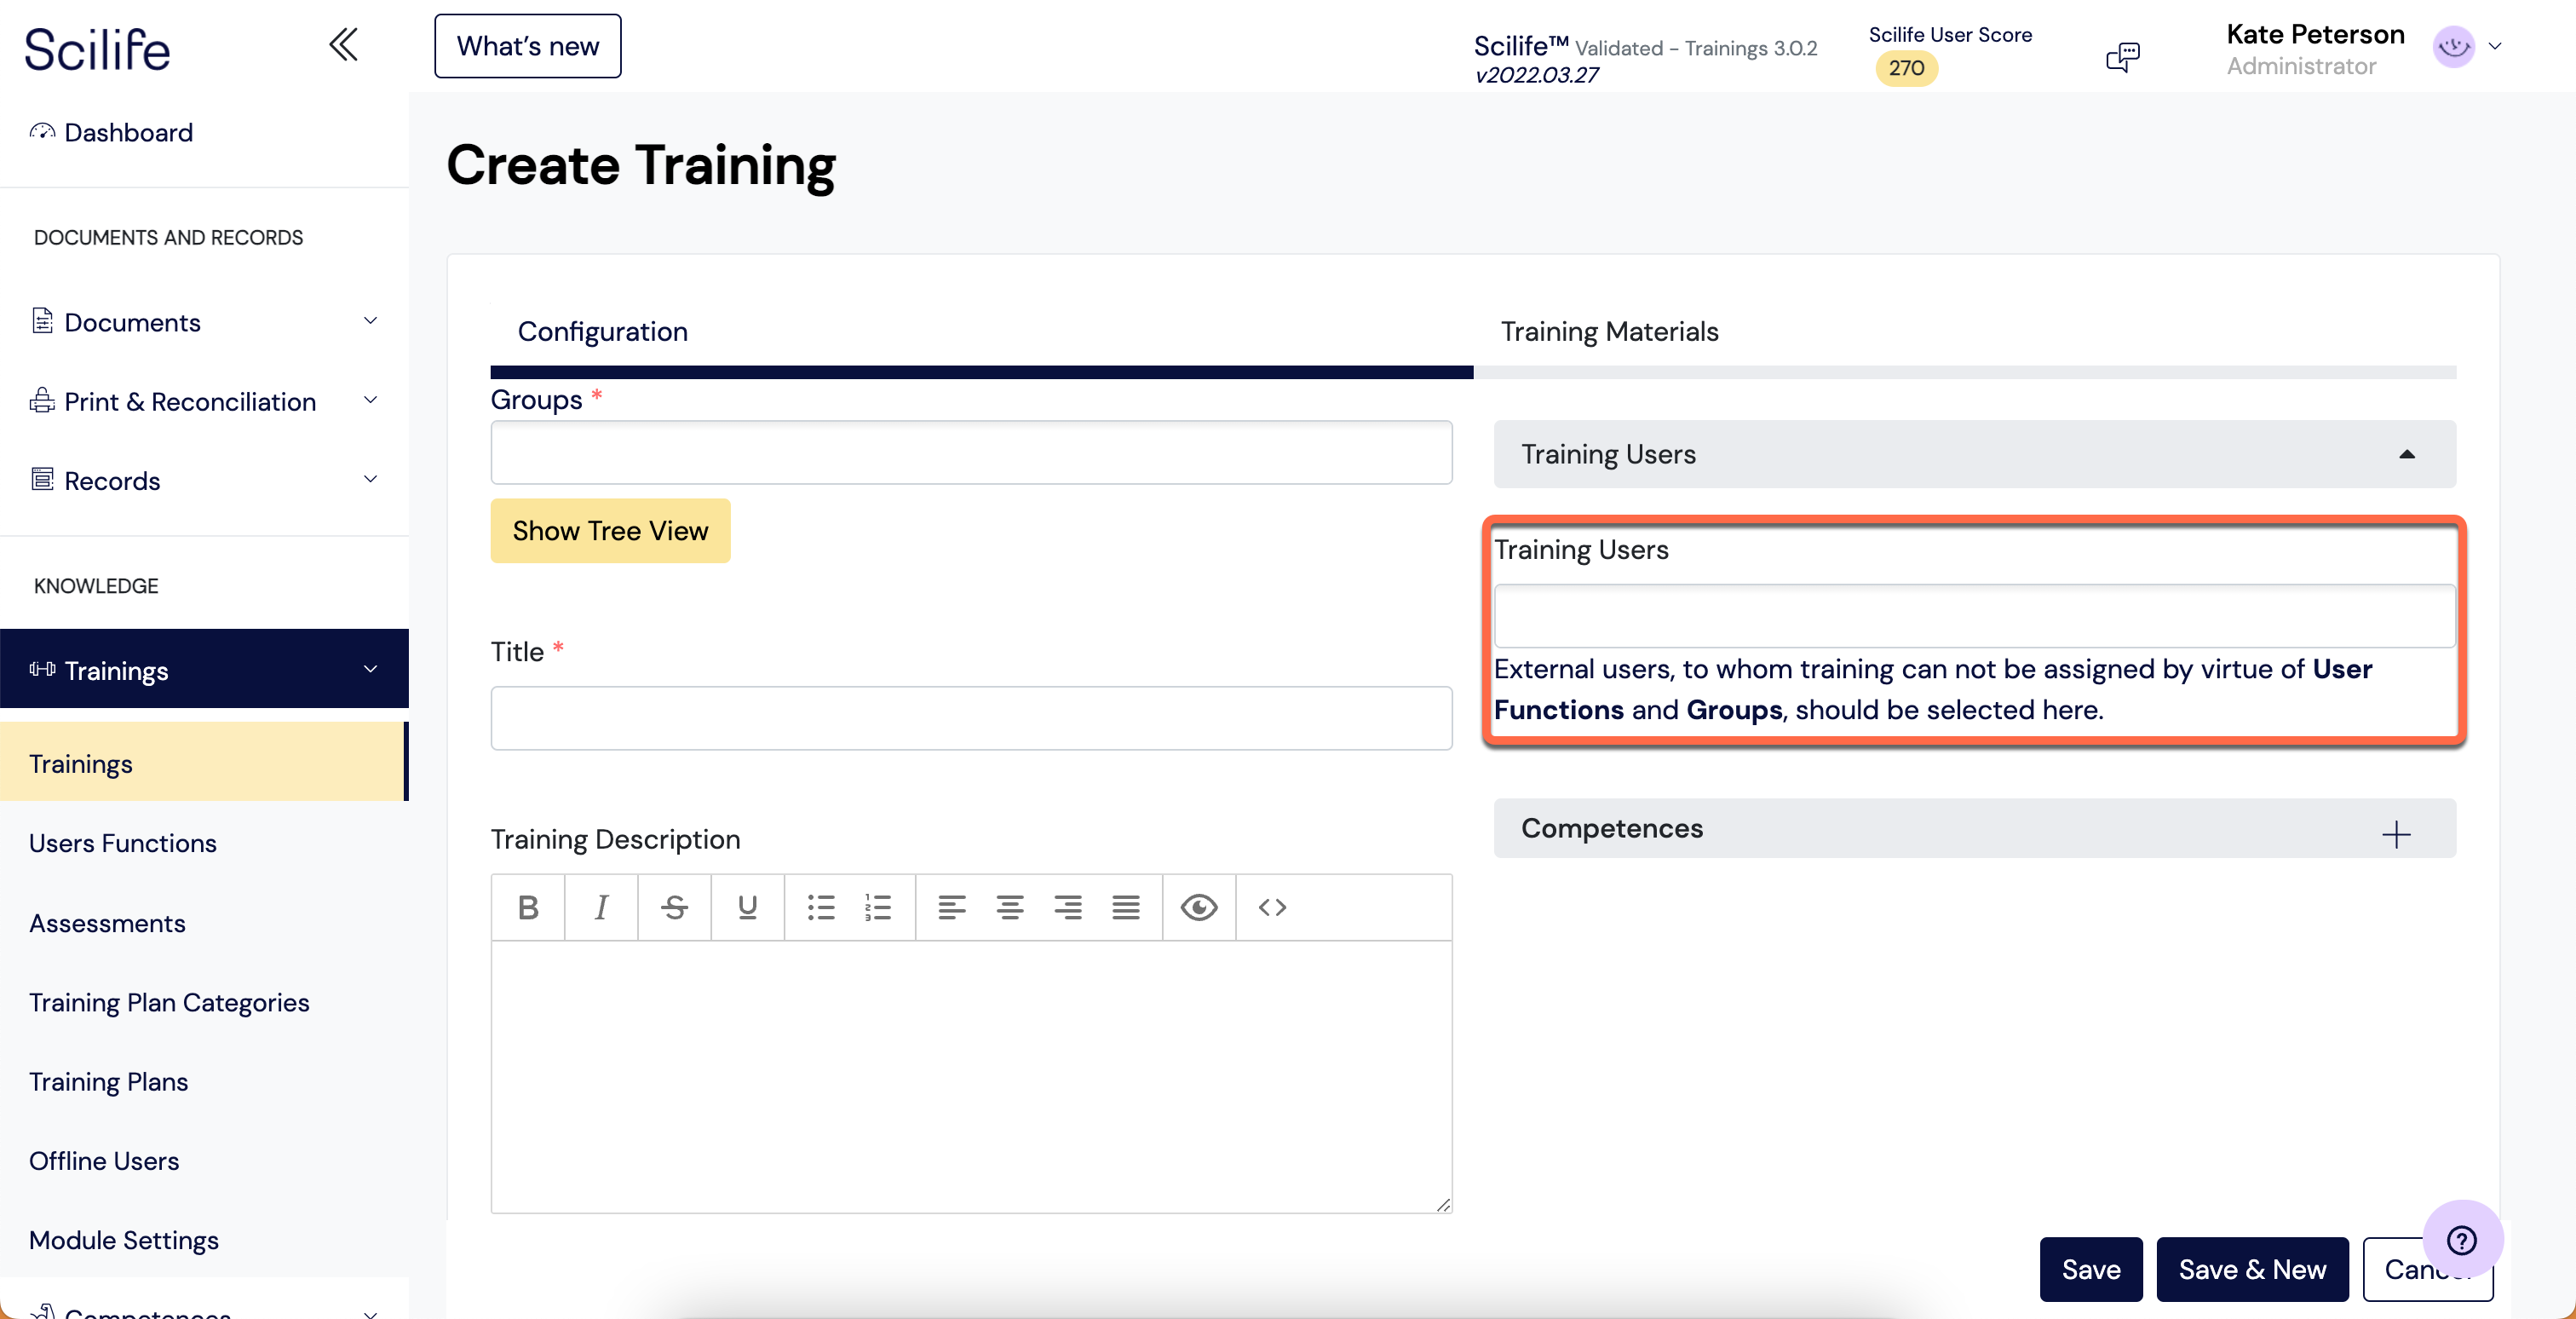The image size is (2576, 1319).
Task: Open Assessments in the sidebar
Action: tap(107, 922)
